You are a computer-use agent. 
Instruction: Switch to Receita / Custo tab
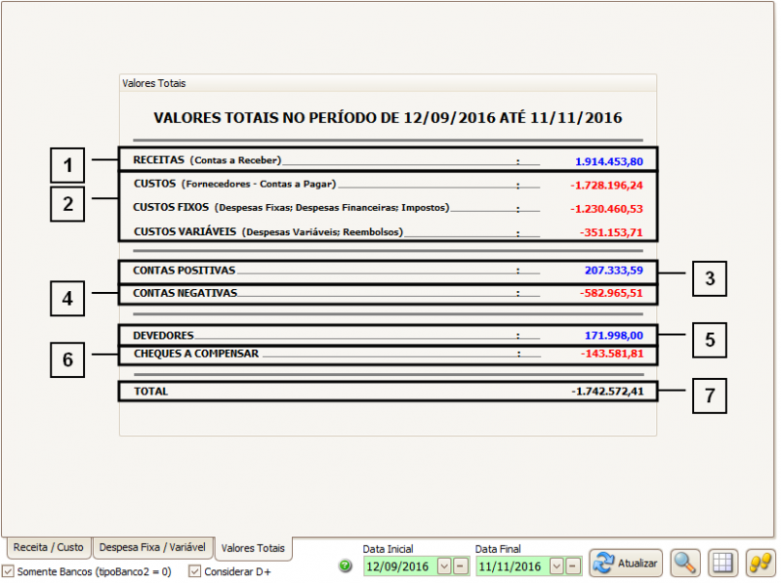48,548
